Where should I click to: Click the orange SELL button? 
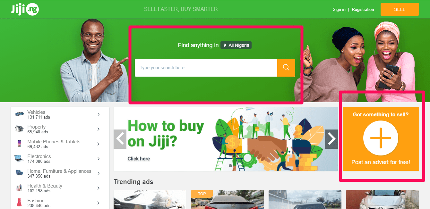[x=400, y=9]
